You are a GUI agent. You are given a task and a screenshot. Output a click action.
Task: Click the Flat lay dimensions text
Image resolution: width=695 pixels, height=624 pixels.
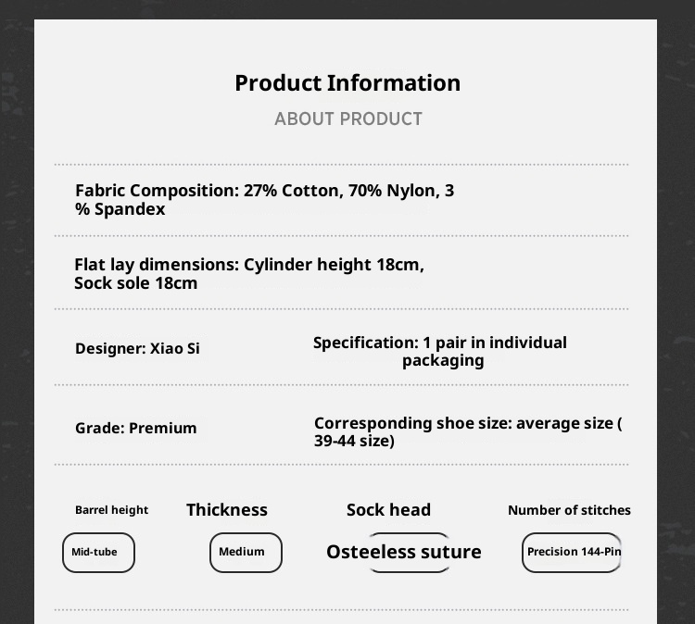[249, 274]
